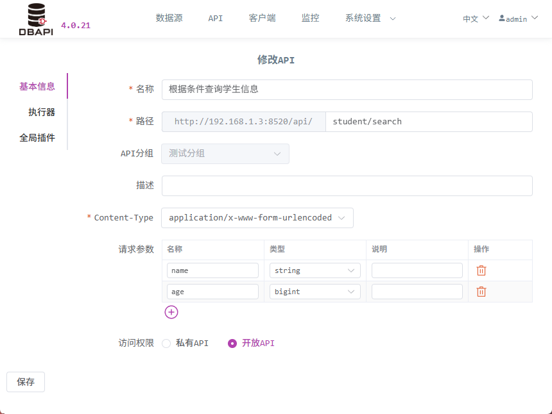Click the 保存 button
This screenshot has height=414, width=552.
point(26,382)
